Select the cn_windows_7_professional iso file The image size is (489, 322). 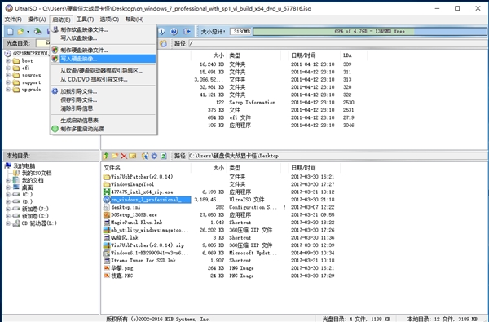(151, 200)
